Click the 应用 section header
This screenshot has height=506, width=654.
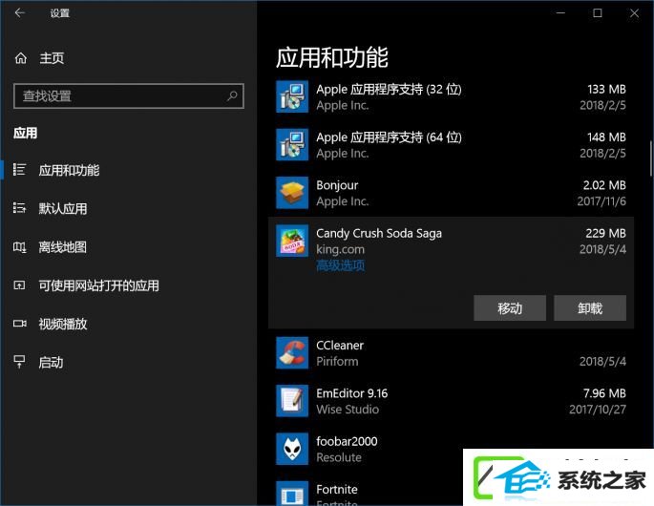(26, 133)
